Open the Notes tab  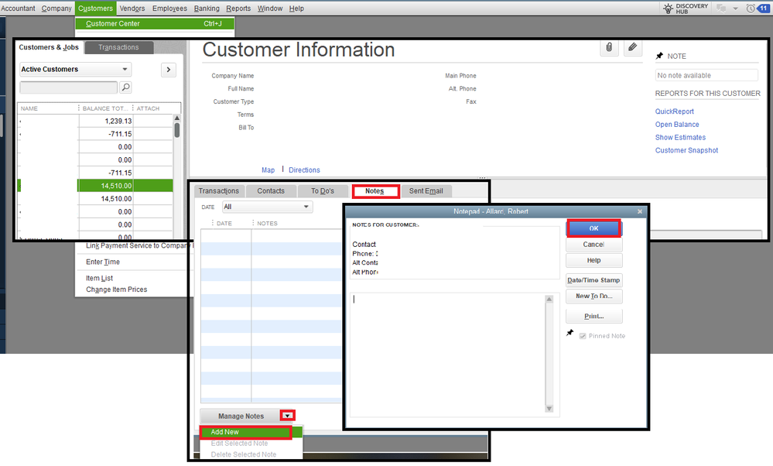tap(375, 191)
